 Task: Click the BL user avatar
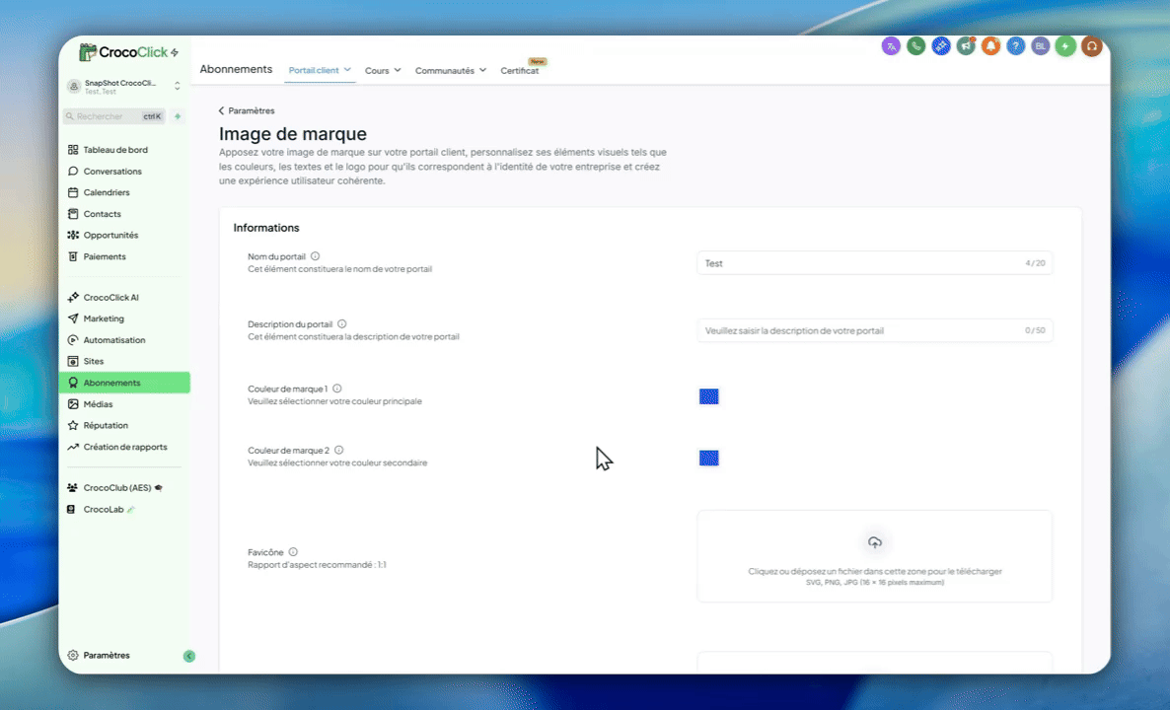point(1040,46)
